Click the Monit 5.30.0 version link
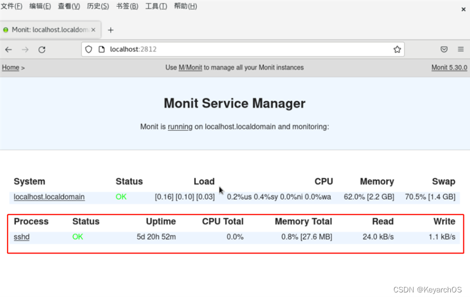This screenshot has width=470, height=299. click(449, 67)
